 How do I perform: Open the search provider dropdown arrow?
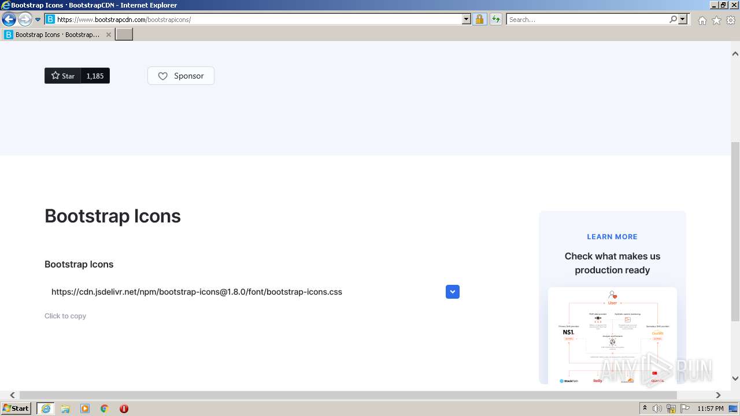point(683,20)
